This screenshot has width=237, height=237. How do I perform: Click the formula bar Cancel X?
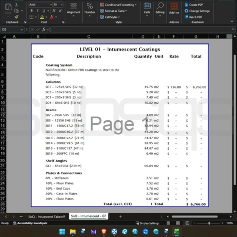coord(32,29)
